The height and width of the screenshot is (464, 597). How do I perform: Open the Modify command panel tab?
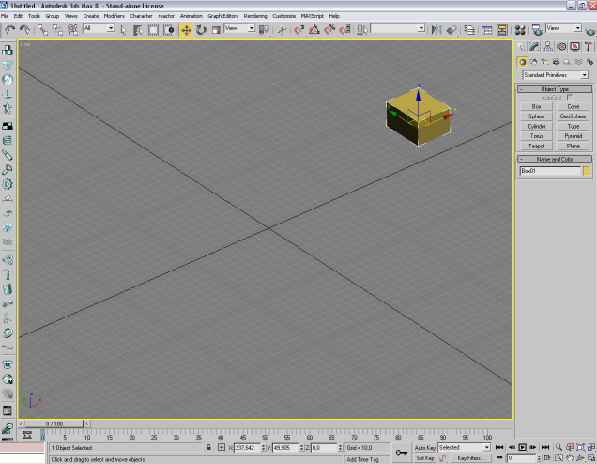(x=534, y=46)
